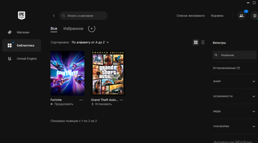Click the 'Показаны позиции с 1 по 2 из 2' text
258x143 pixels.
pyautogui.click(x=74, y=121)
